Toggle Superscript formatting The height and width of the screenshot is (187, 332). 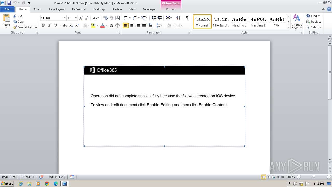tap(77, 25)
